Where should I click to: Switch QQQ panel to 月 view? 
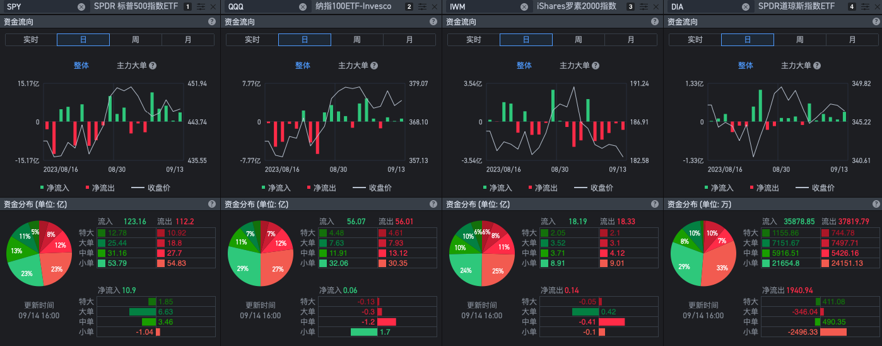[409, 40]
